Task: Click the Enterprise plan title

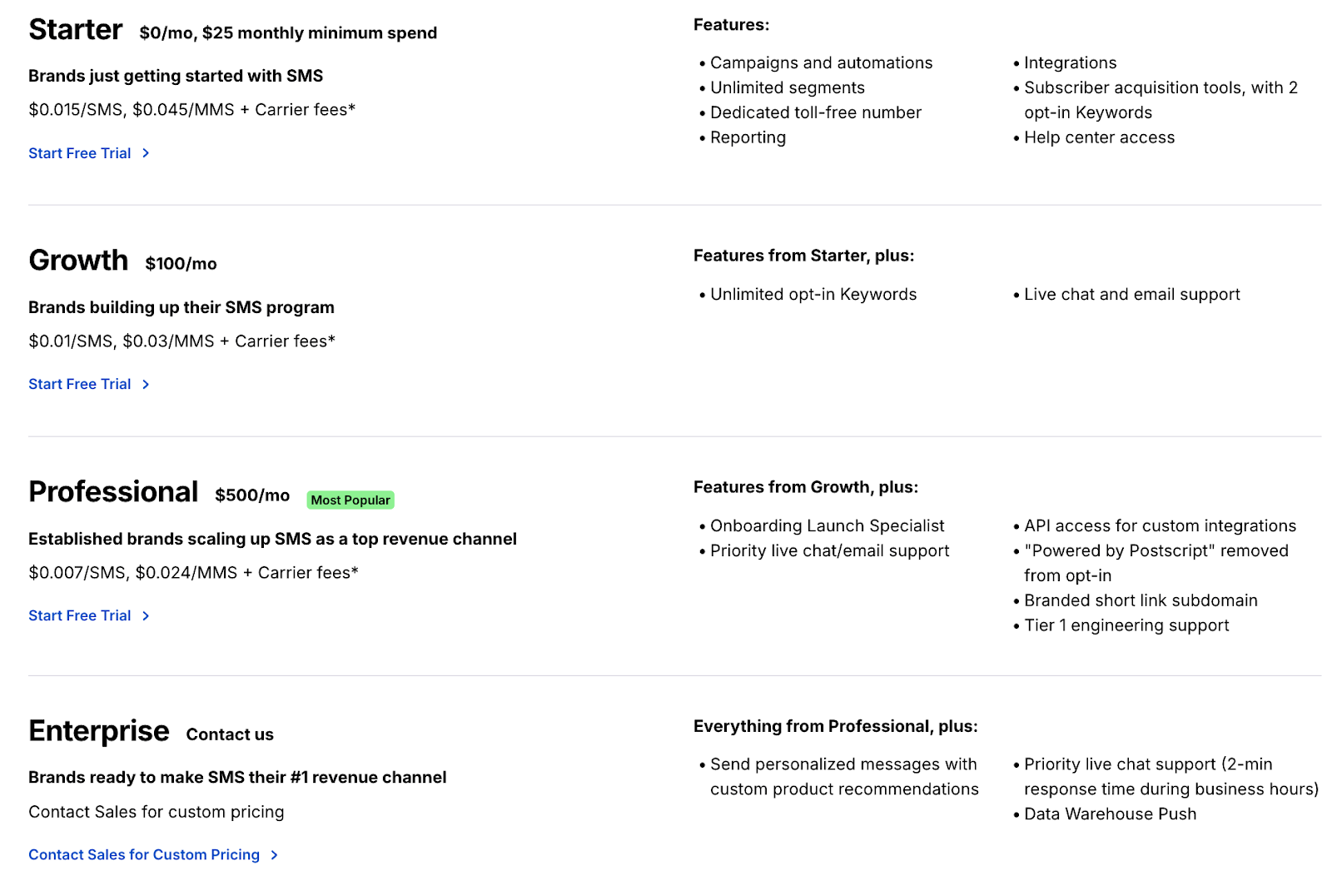Action: tap(99, 731)
